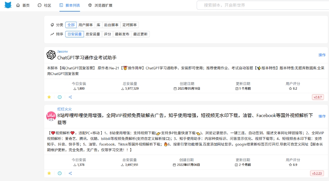Select 库 category filter
The image size is (329, 181).
point(98,25)
